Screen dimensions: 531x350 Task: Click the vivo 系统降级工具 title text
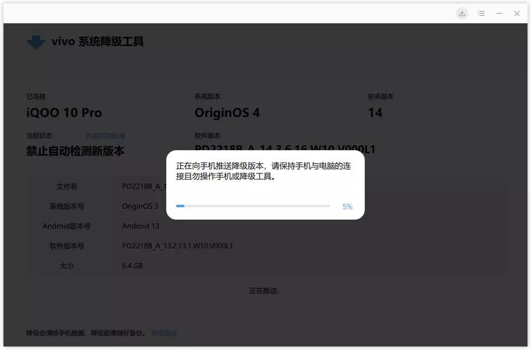tap(98, 42)
